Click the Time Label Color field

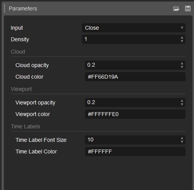[x=135, y=152]
